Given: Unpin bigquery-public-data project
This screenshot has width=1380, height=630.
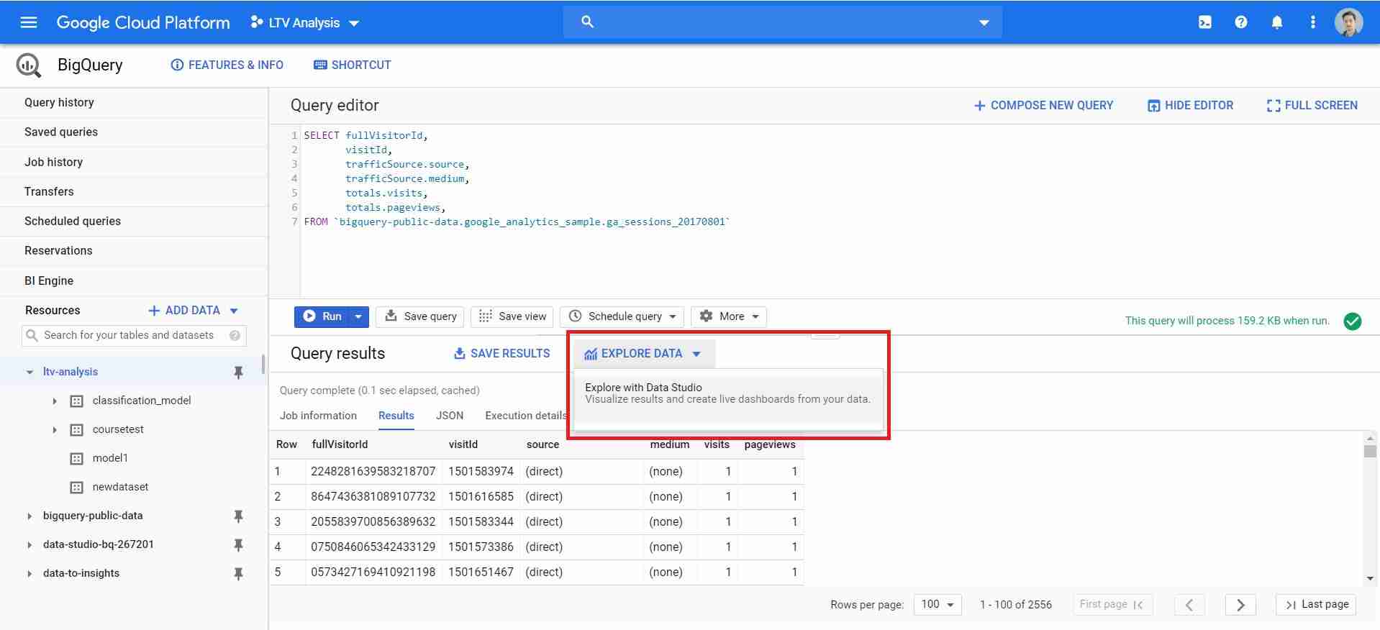Looking at the screenshot, I should [x=238, y=516].
